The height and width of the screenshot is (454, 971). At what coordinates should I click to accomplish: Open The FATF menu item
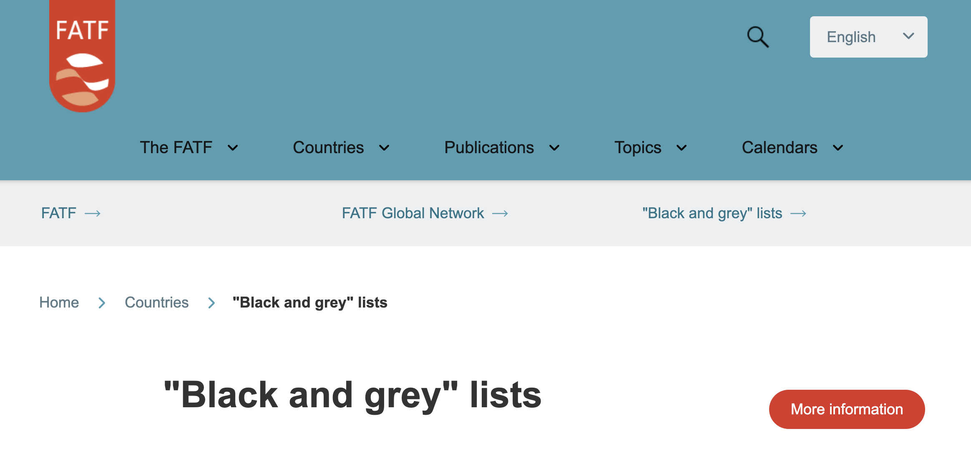(176, 147)
